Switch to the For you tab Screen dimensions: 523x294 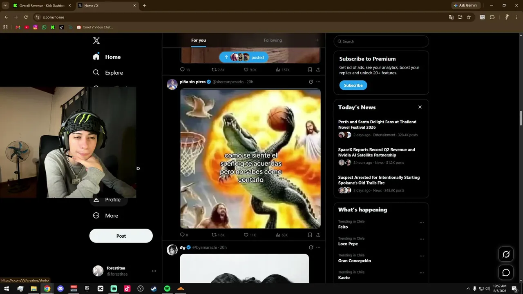pyautogui.click(x=199, y=40)
